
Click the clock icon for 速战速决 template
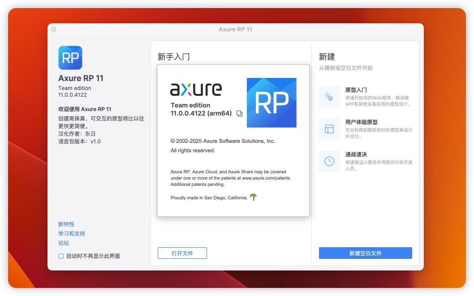coord(329,161)
